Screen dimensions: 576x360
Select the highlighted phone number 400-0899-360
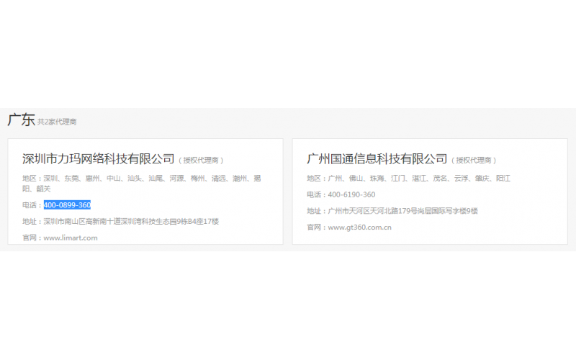67,205
